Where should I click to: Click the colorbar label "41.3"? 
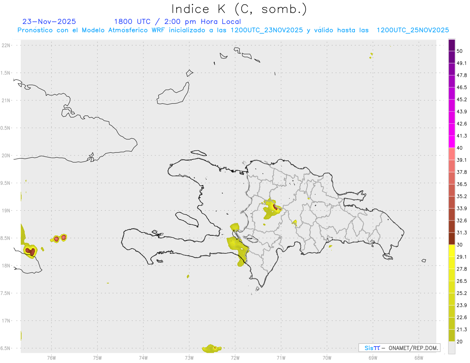[462, 136]
